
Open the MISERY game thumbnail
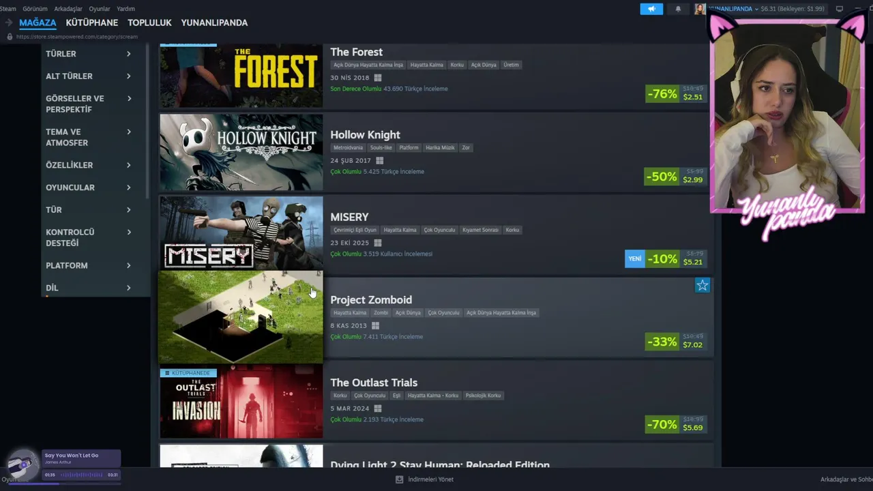(x=241, y=233)
